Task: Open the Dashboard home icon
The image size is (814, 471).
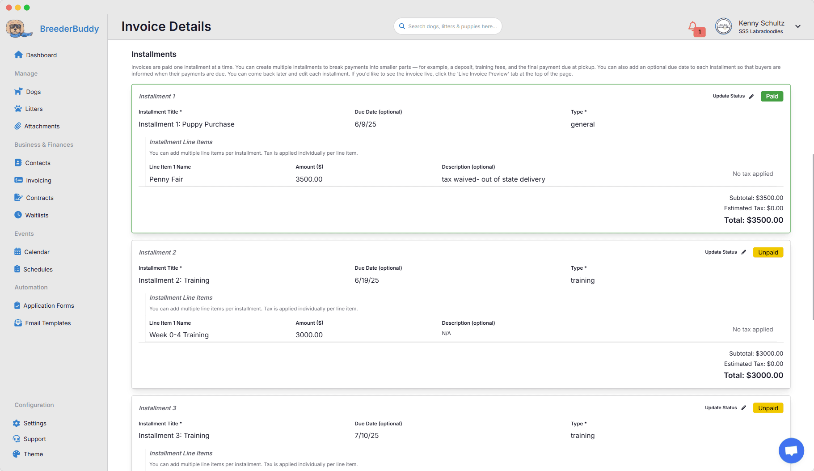Action: coord(18,55)
